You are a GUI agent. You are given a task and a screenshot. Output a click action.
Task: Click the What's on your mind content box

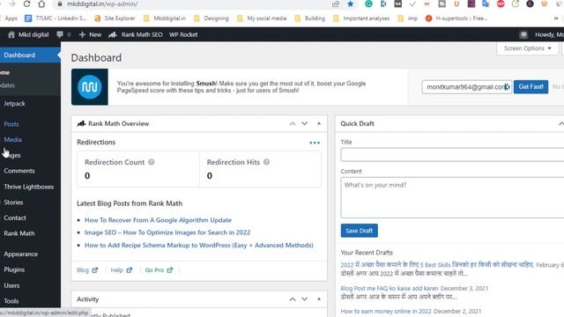(x=452, y=197)
